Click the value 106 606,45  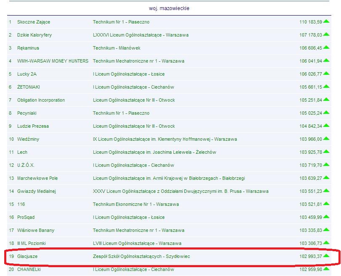(311, 48)
